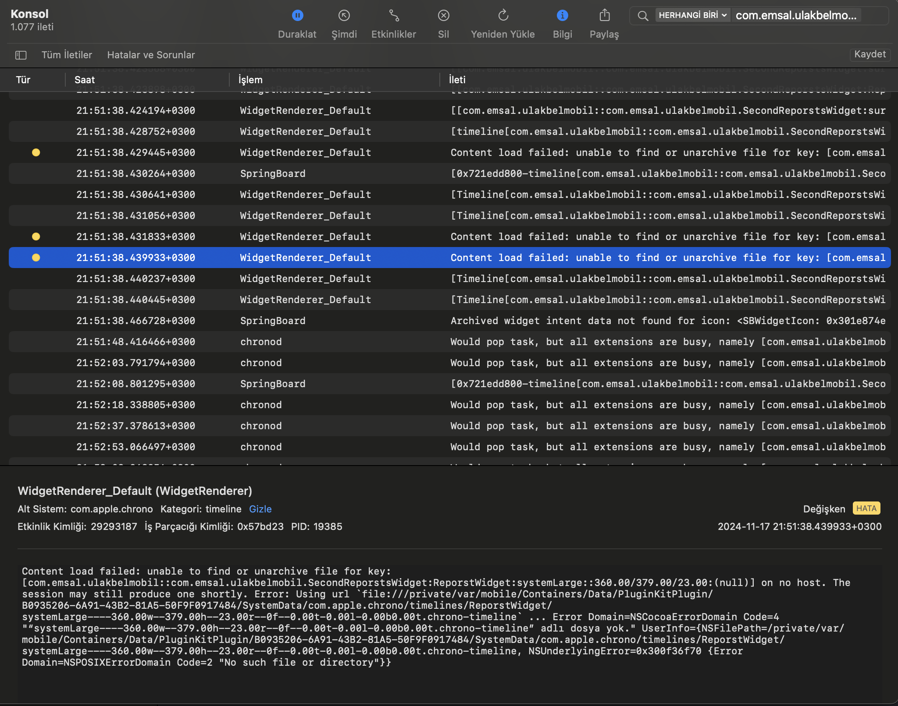
Task: Click the Gizle link in details
Action: (260, 509)
